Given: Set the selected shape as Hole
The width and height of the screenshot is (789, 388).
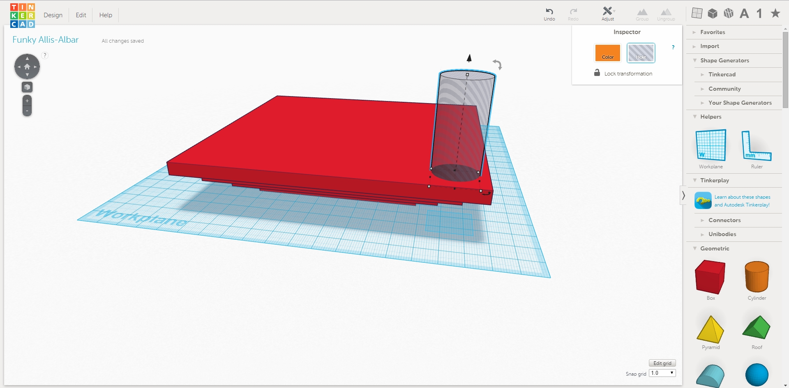Looking at the screenshot, I should point(641,53).
